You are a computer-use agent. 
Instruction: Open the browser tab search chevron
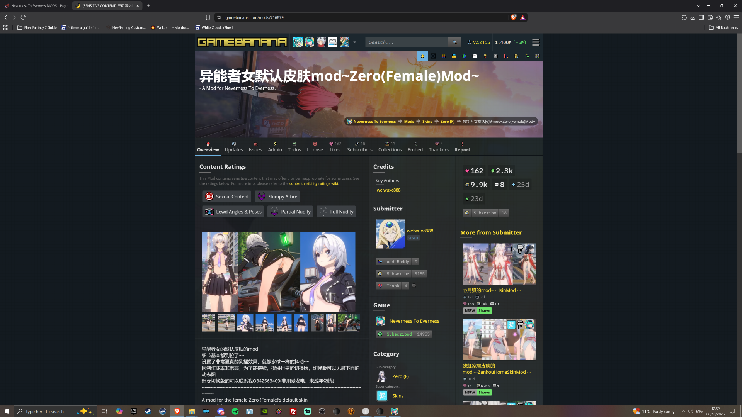(698, 6)
